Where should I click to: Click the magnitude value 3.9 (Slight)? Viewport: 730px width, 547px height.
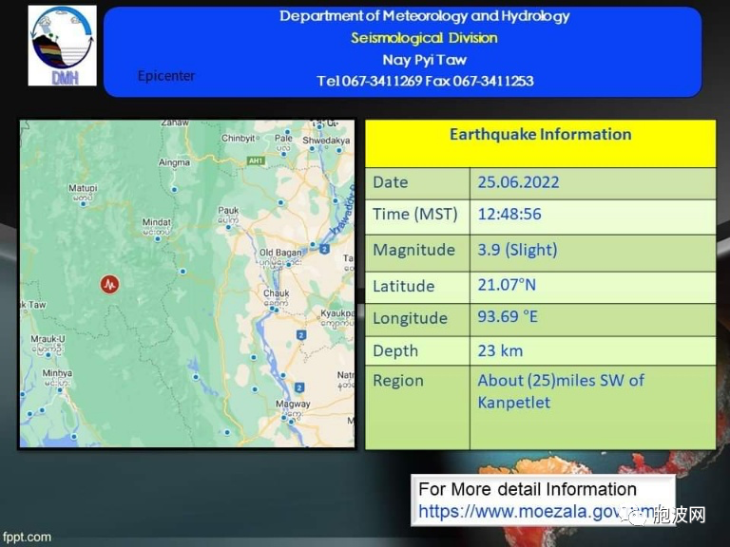pos(517,250)
